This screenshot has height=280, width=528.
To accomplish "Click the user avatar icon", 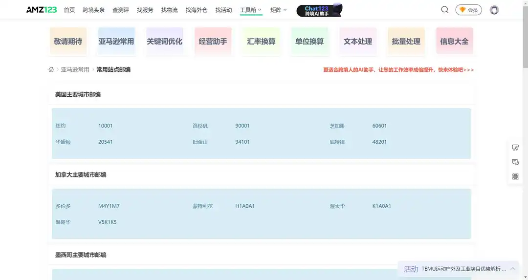I will 494,10.
